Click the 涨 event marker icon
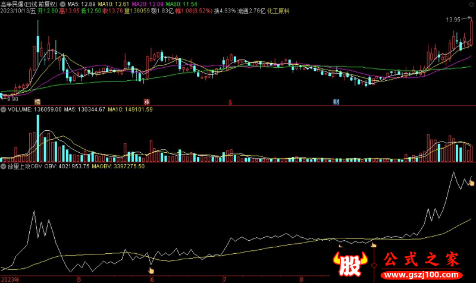The width and height of the screenshot is (476, 283). coord(146,102)
